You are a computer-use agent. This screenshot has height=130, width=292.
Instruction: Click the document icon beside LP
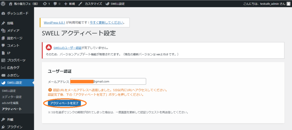[x=3, y=53]
